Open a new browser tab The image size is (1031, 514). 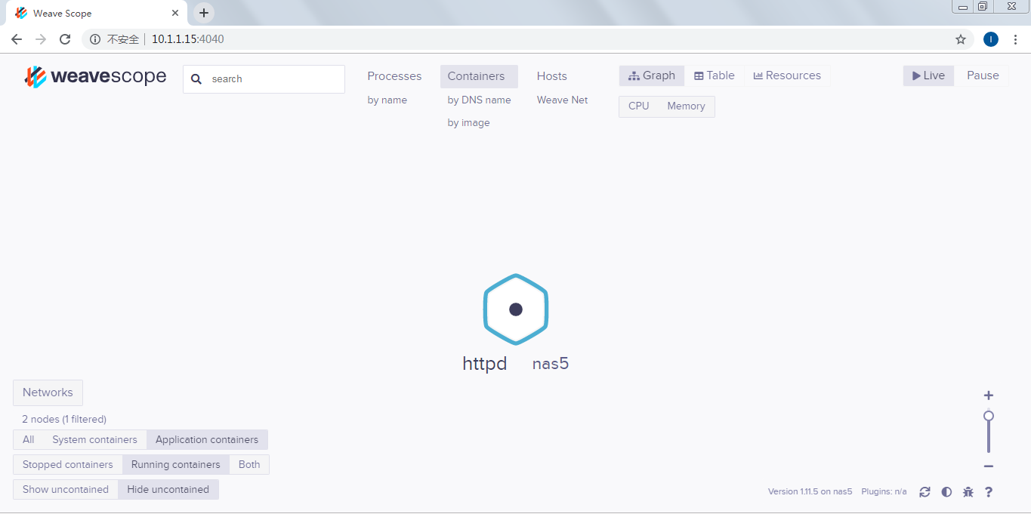tap(204, 13)
